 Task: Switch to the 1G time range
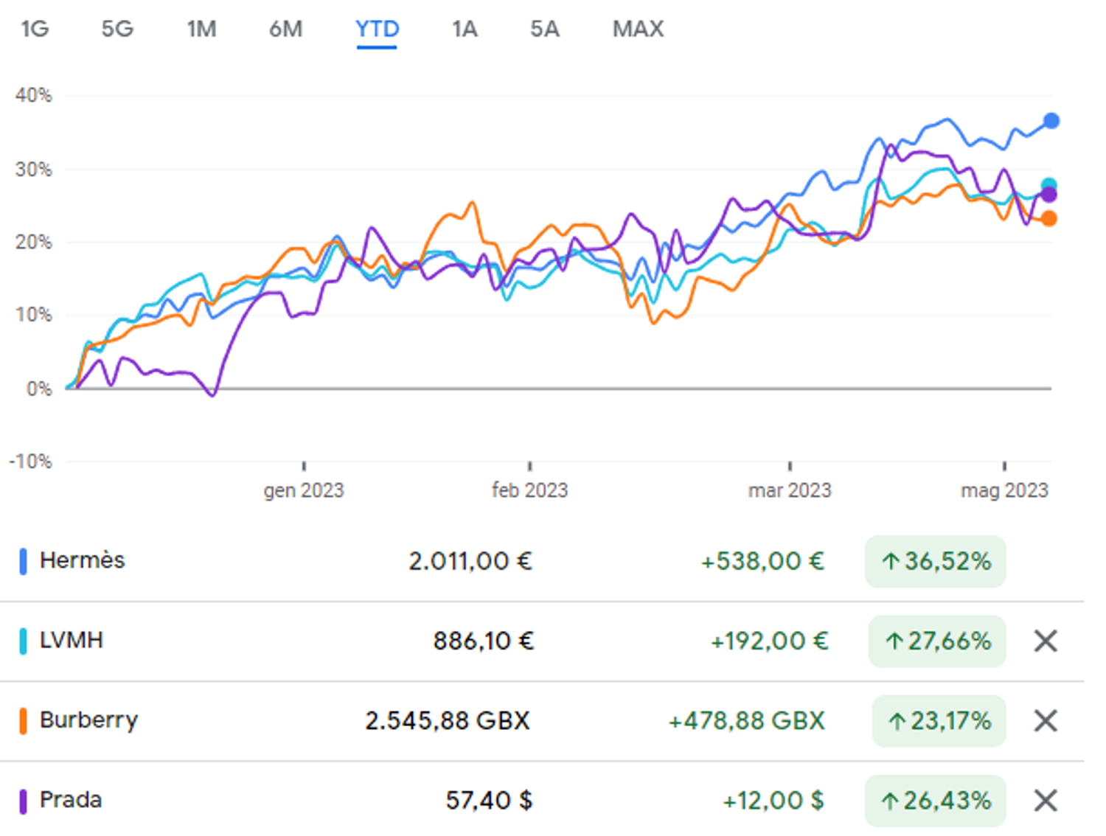[x=35, y=29]
